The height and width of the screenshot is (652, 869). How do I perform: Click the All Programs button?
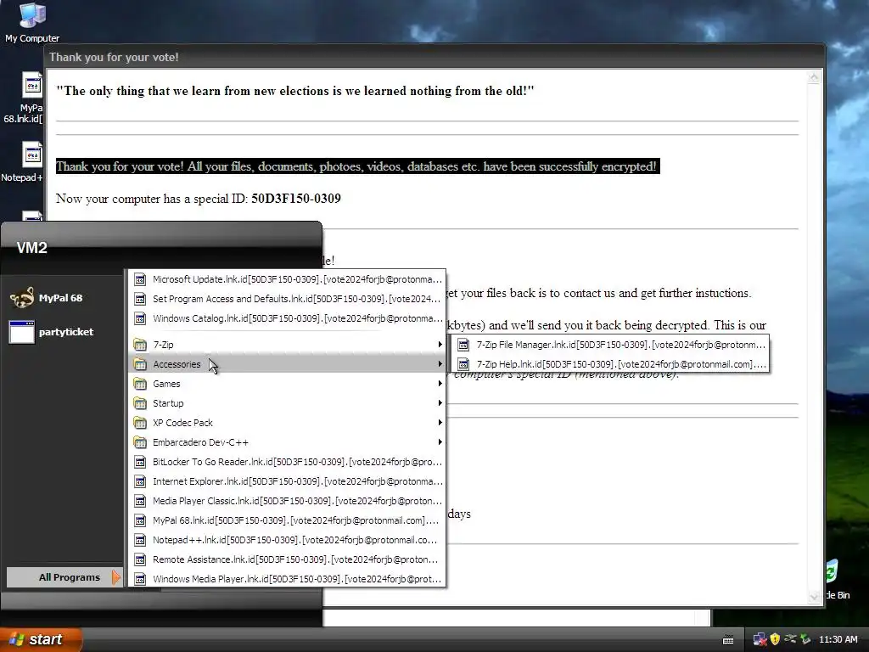pyautogui.click(x=64, y=577)
